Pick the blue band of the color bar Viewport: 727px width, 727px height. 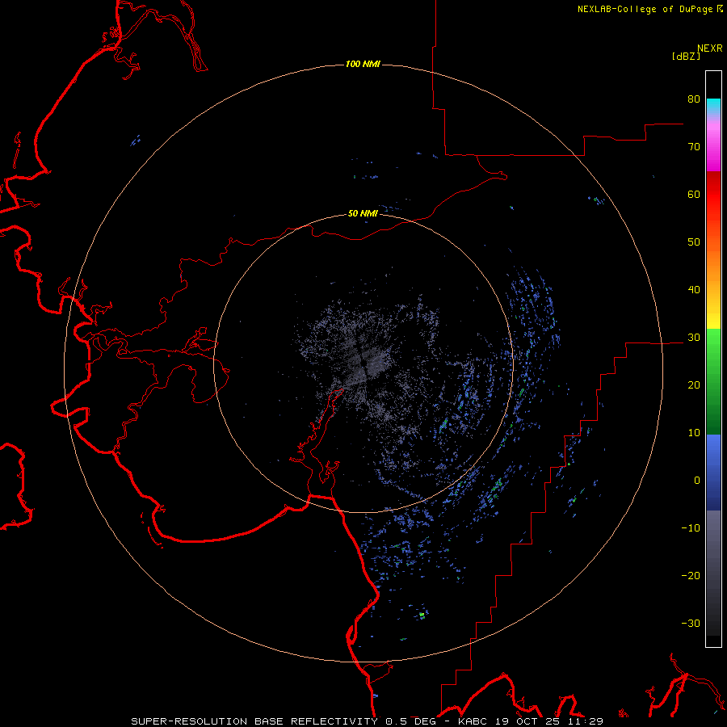click(713, 472)
